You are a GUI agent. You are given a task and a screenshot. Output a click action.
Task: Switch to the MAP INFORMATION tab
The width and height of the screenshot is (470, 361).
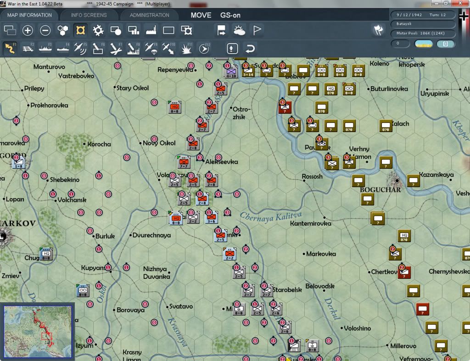pyautogui.click(x=29, y=15)
